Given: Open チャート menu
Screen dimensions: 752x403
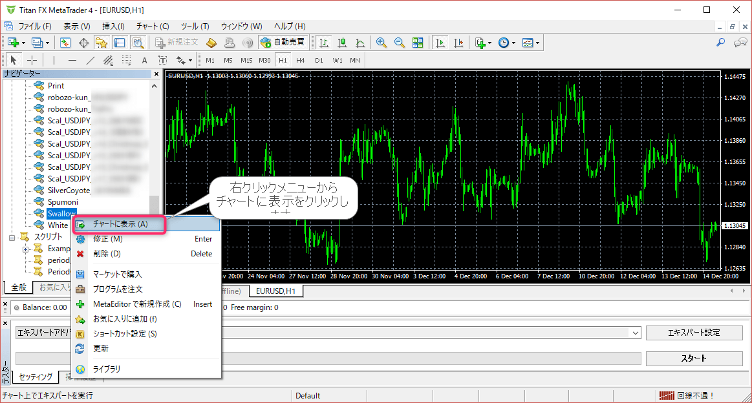Looking at the screenshot, I should tap(153, 26).
